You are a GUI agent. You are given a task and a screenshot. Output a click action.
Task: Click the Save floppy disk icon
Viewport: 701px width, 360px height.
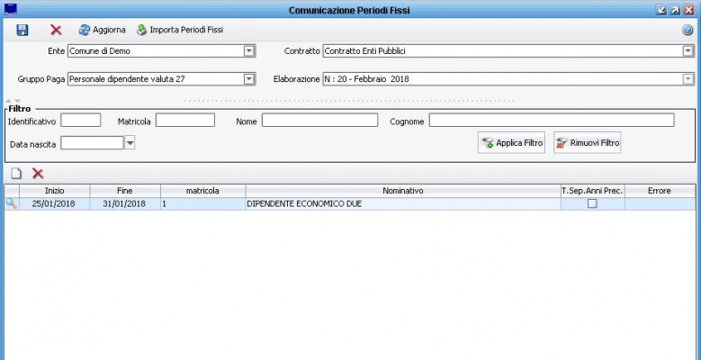22,30
